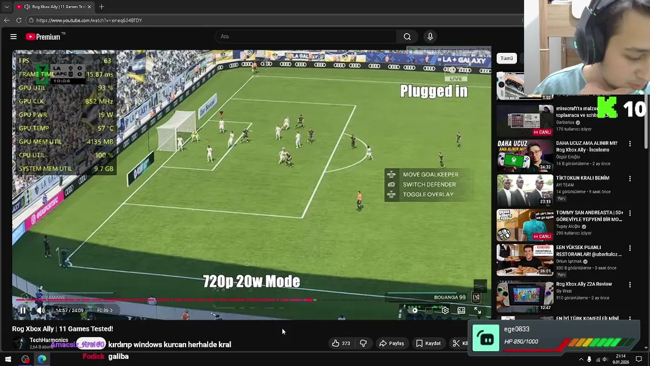
Task: Open TOMMY SAN ANDREASTA live thumbnail
Action: point(525,225)
